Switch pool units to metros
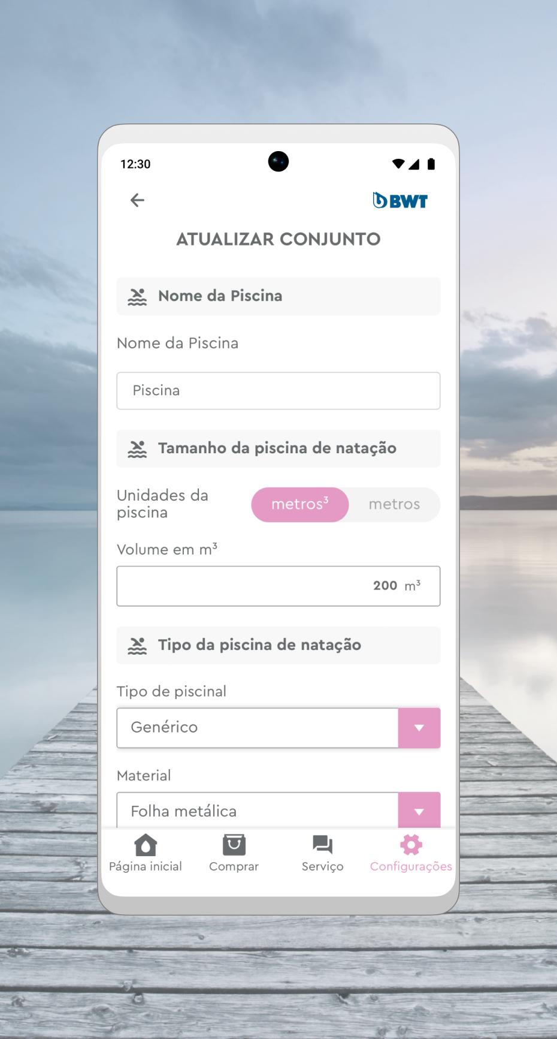 (394, 505)
